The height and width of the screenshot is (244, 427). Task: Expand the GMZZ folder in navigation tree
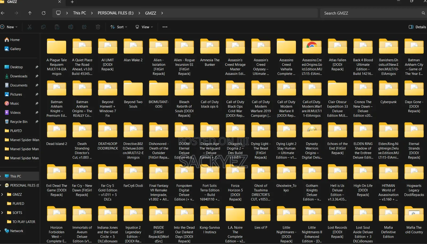coord(2,194)
